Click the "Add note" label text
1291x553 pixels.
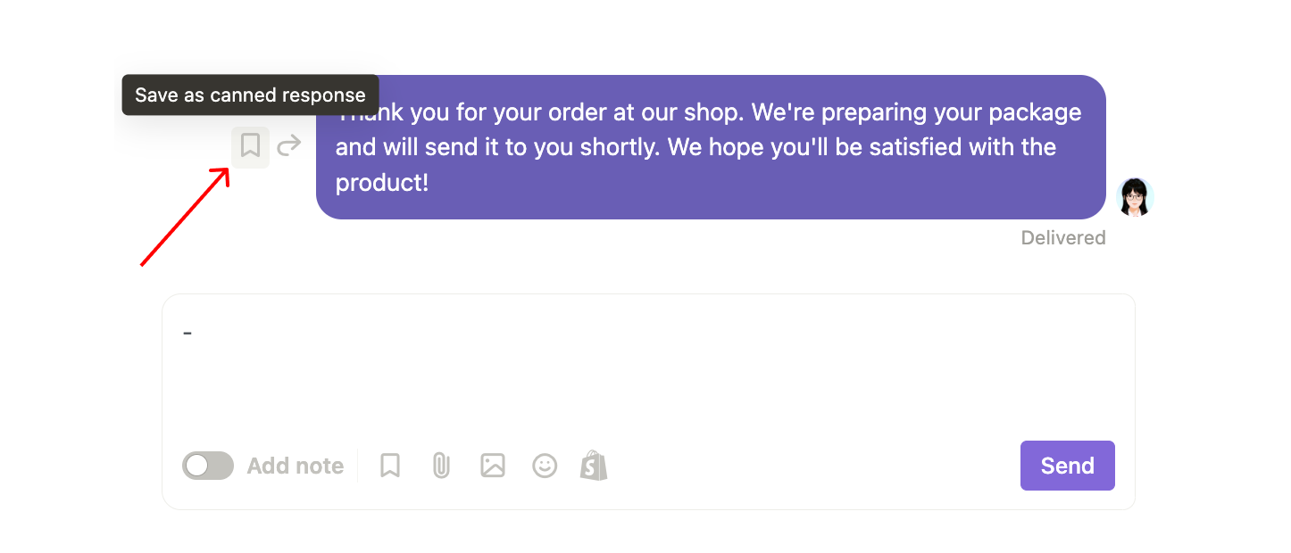[x=296, y=466]
